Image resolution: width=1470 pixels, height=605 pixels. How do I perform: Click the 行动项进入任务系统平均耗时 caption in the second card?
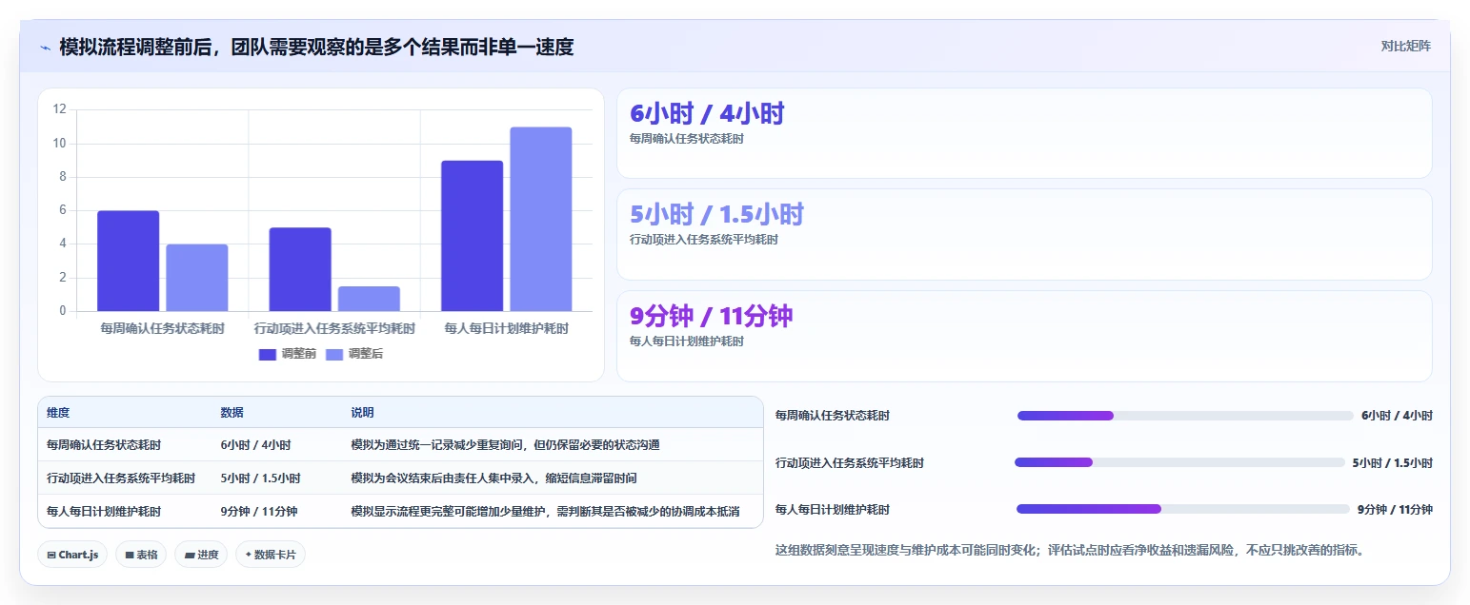(x=704, y=240)
